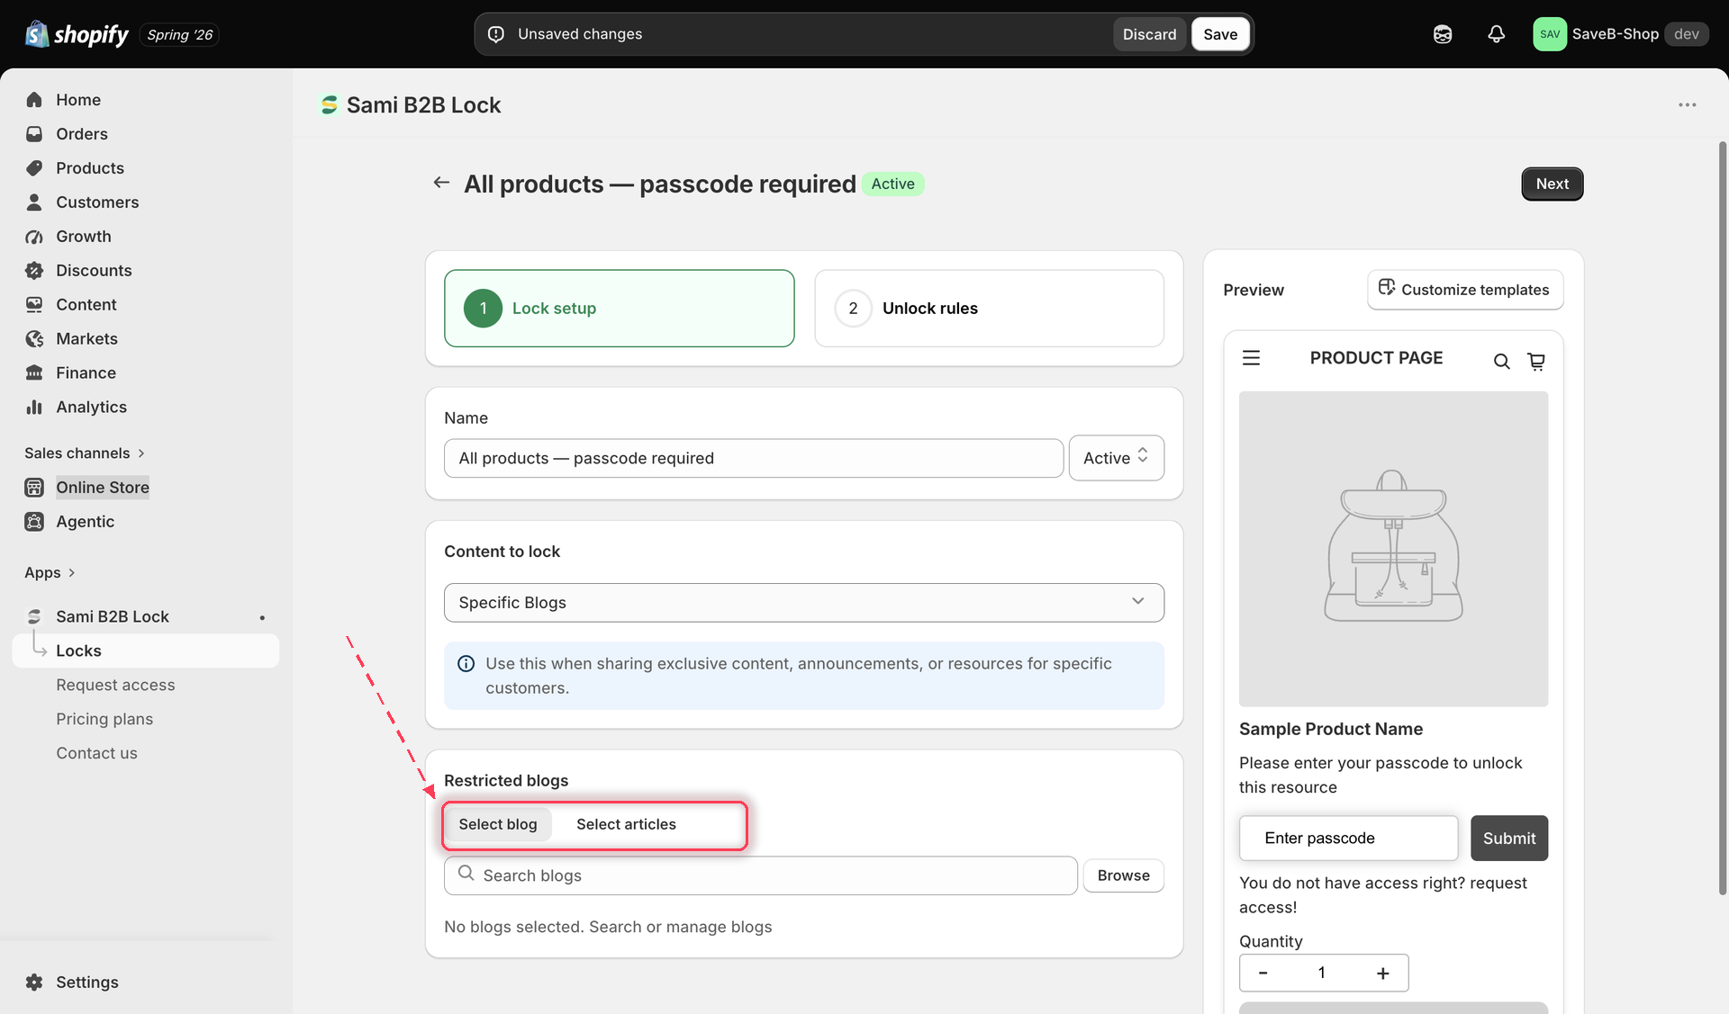Image resolution: width=1729 pixels, height=1014 pixels.
Task: Click the Save button
Action: tap(1220, 34)
